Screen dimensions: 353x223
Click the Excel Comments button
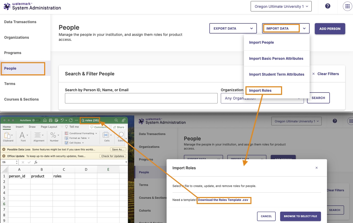pyautogui.click(x=99, y=127)
